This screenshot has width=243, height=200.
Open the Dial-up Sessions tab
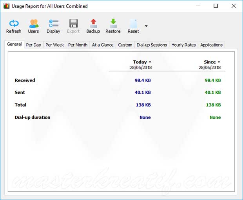(x=152, y=45)
